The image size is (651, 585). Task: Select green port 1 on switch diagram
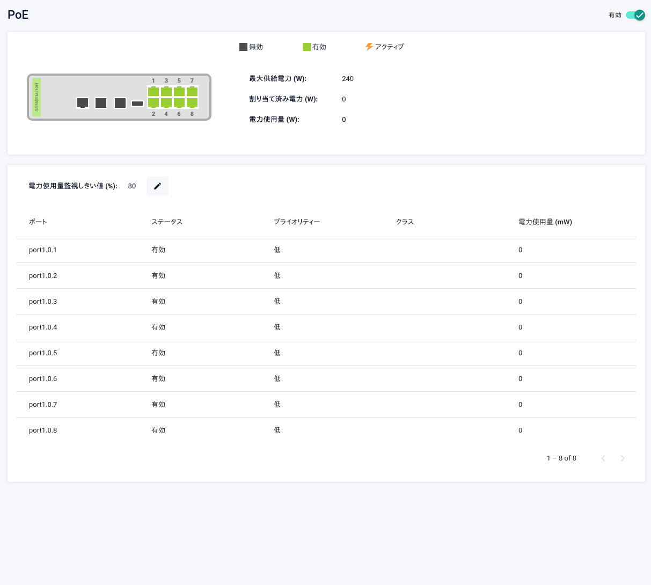point(153,91)
